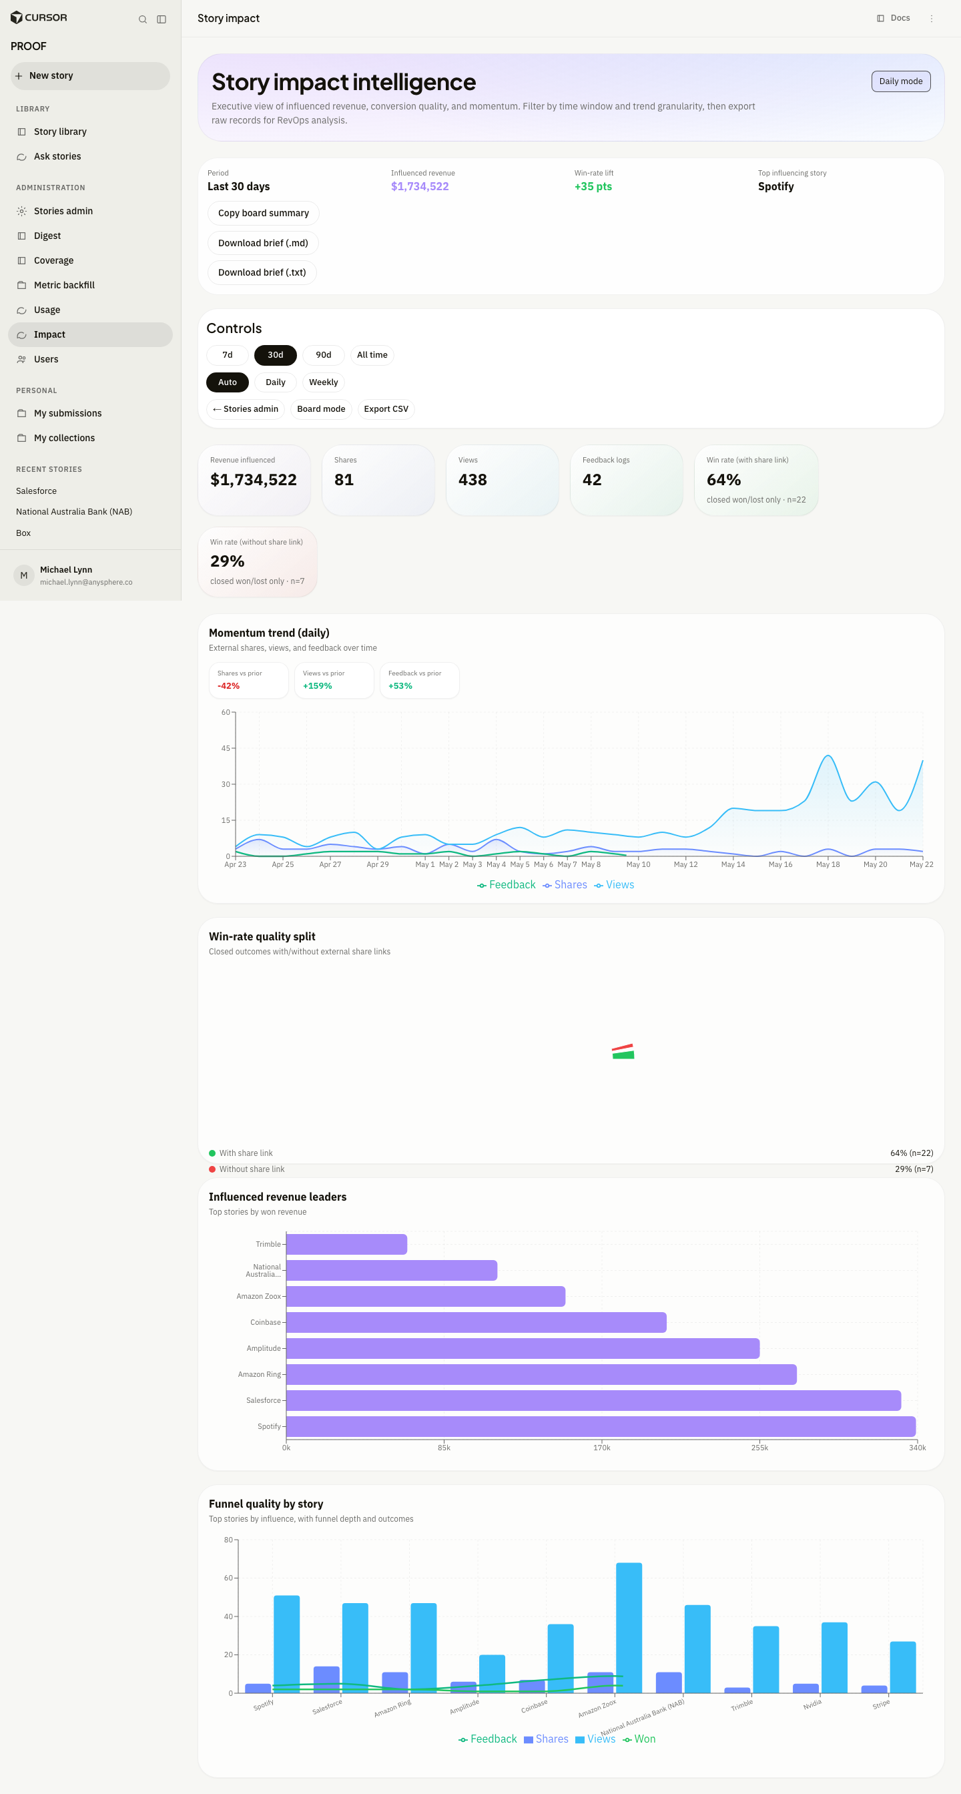Click the My submissions folder icon
Viewport: 961px width, 1794px height.
[x=21, y=414]
